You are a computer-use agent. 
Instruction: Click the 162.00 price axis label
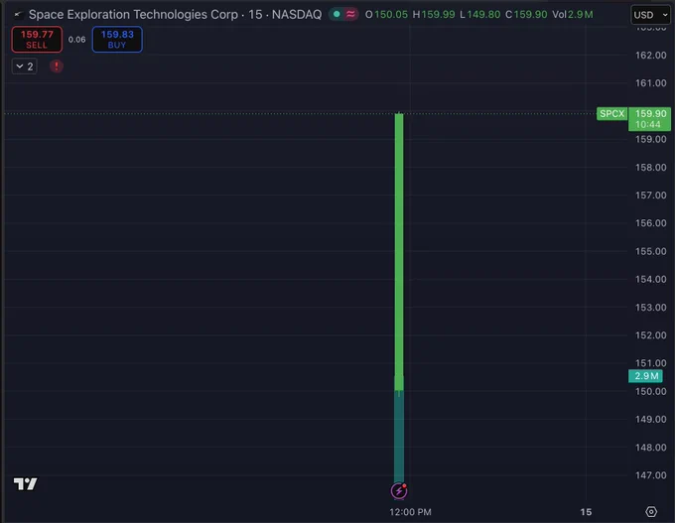(x=650, y=56)
